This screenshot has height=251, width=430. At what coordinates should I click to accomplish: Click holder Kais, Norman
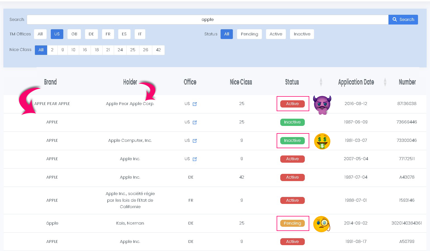pos(130,223)
